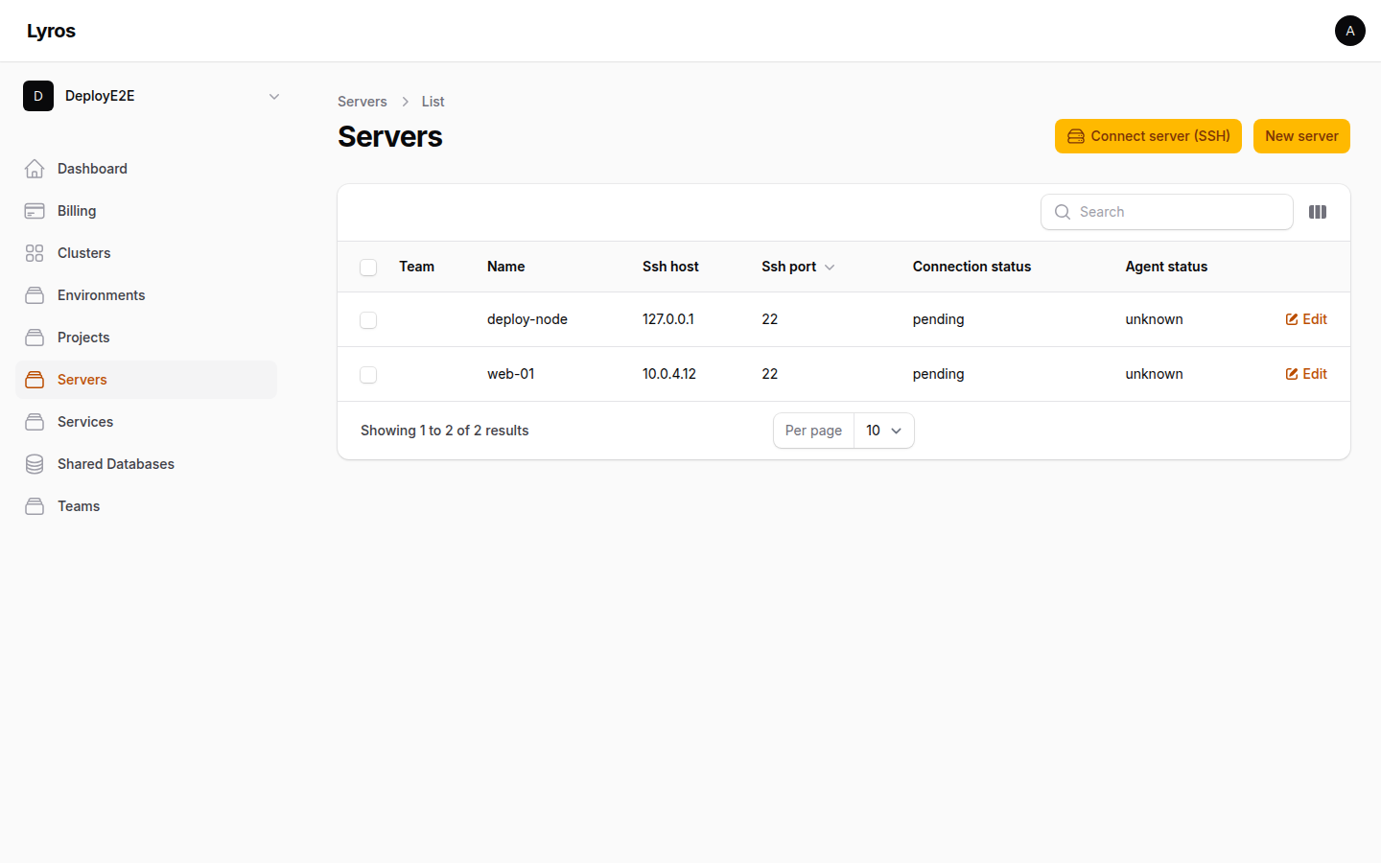Click the List breadcrumb
Viewport: 1381px width, 863px height.
coord(433,102)
